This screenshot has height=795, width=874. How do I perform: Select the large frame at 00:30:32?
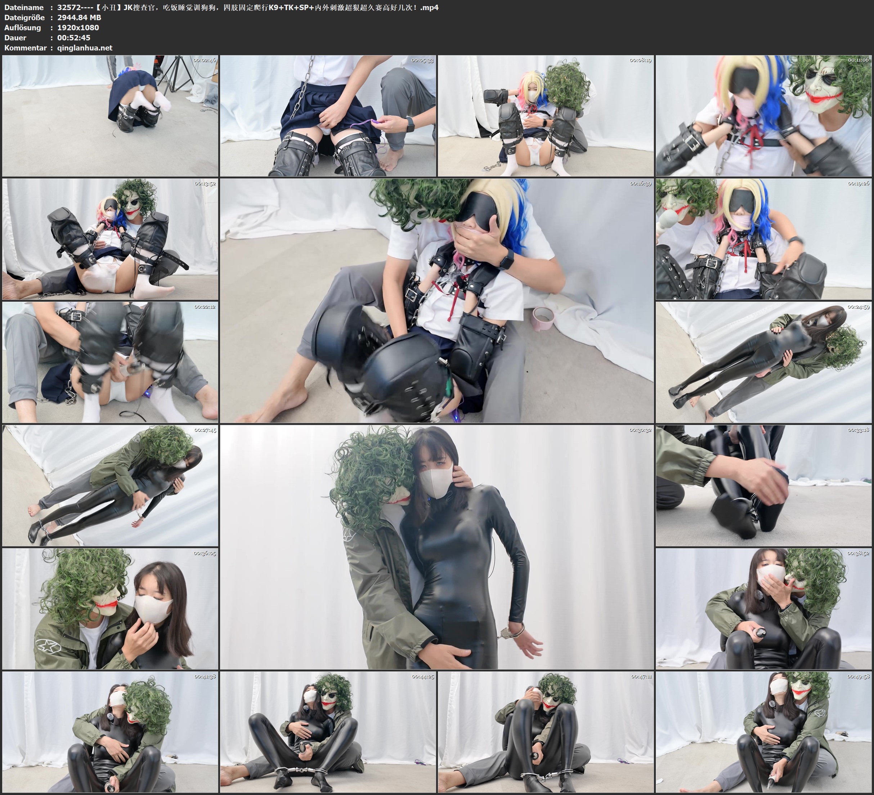[436, 547]
